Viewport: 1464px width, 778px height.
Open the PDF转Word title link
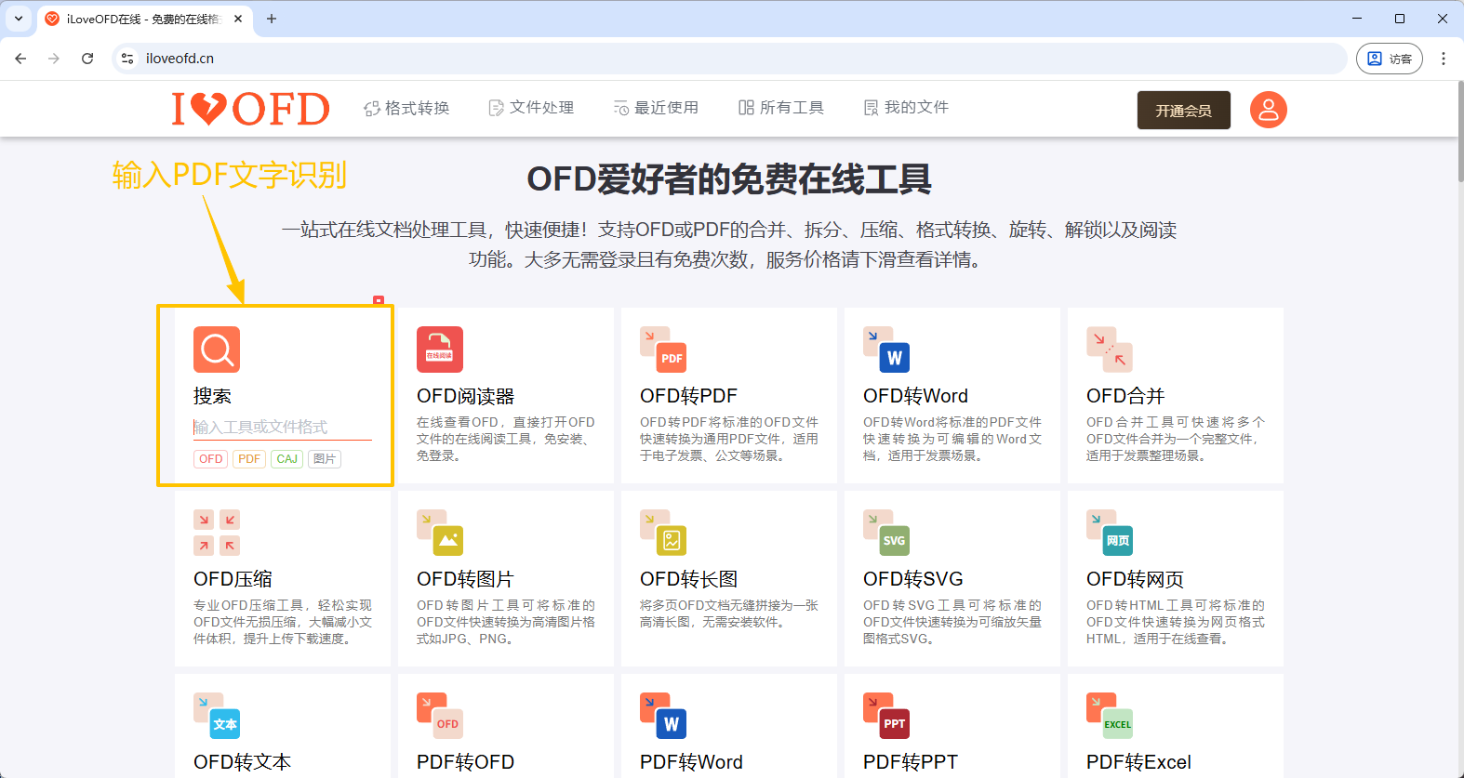pos(692,762)
